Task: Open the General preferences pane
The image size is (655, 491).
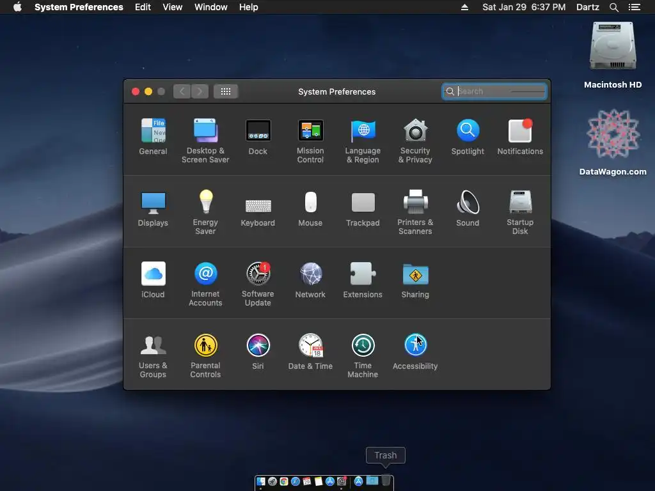Action: coord(153,137)
